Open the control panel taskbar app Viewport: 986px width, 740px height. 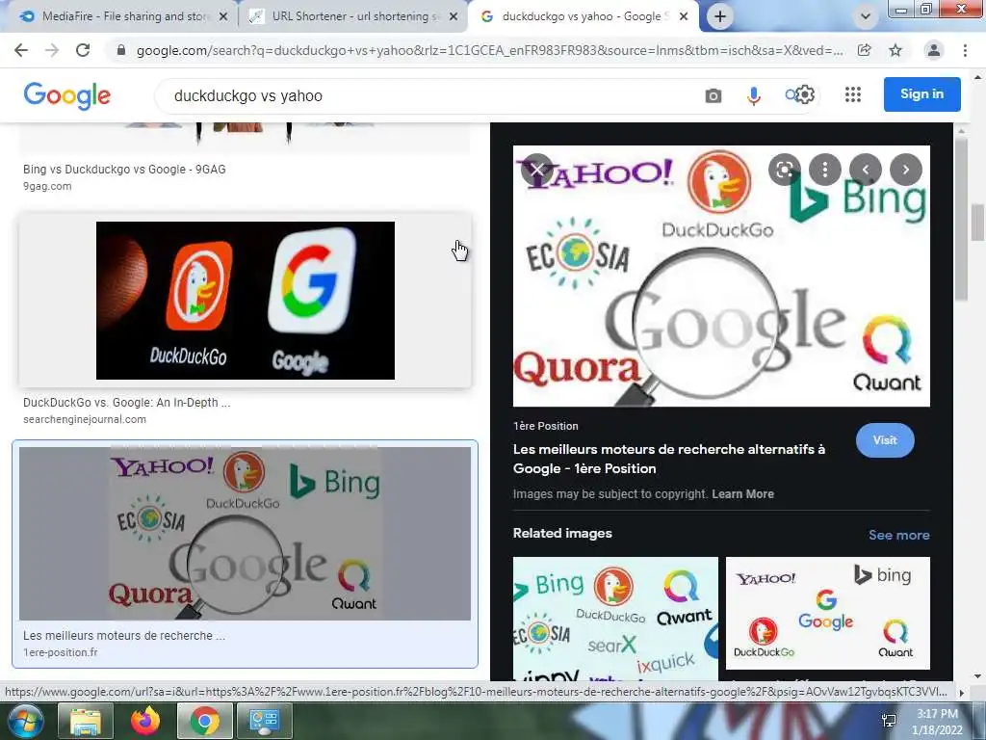point(264,721)
